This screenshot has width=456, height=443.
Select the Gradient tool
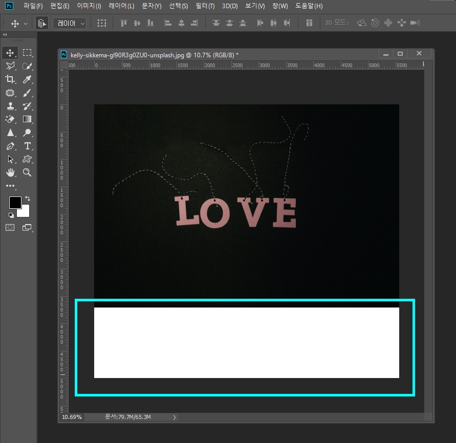pos(27,119)
